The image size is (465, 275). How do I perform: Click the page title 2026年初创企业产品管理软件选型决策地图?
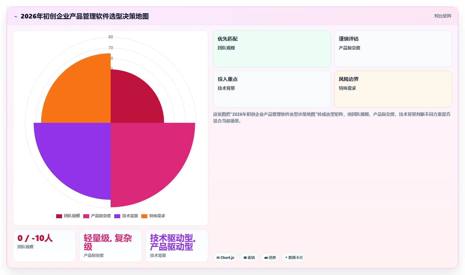pyautogui.click(x=85, y=16)
